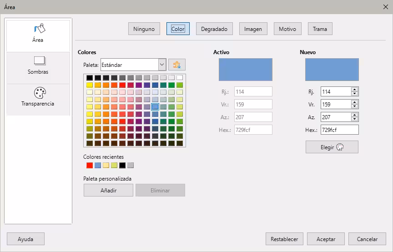Close the Área dialog window
Screen dimensions: 393x252
pyautogui.click(x=386, y=7)
